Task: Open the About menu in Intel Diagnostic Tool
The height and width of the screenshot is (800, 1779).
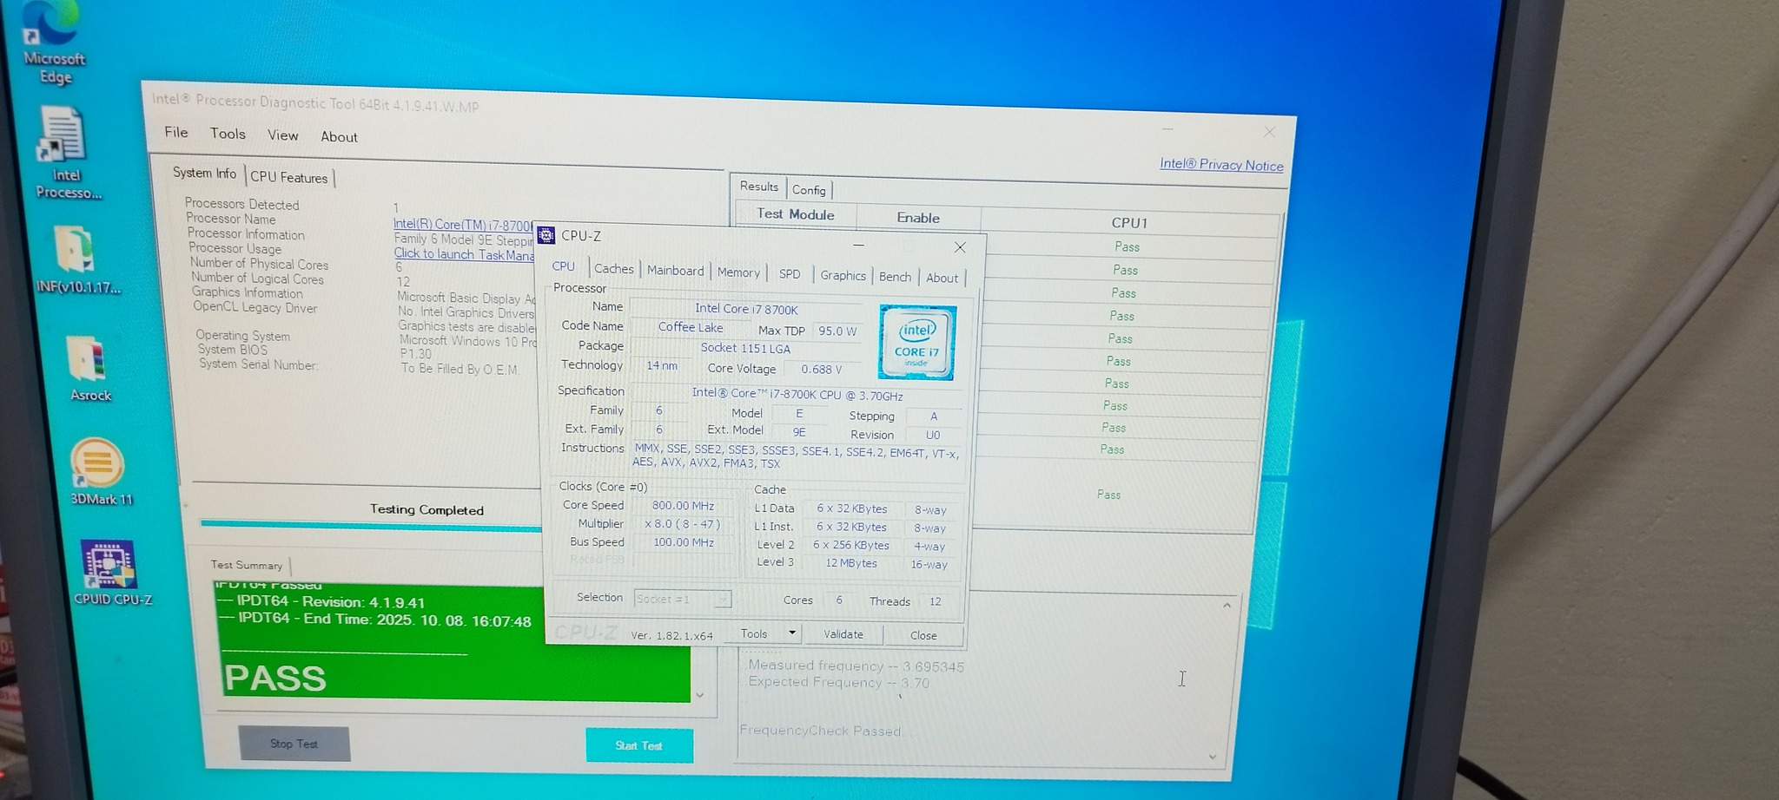Action: pyautogui.click(x=339, y=137)
